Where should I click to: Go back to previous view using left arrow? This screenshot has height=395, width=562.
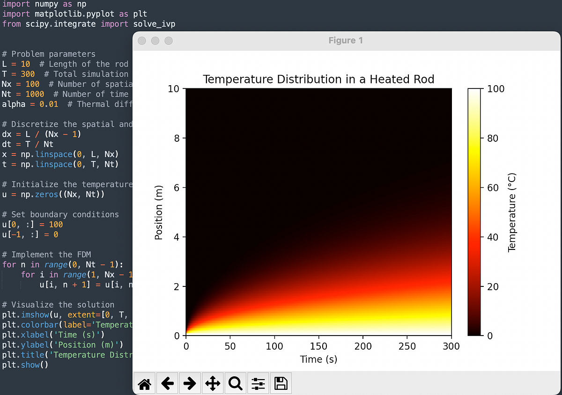click(167, 383)
